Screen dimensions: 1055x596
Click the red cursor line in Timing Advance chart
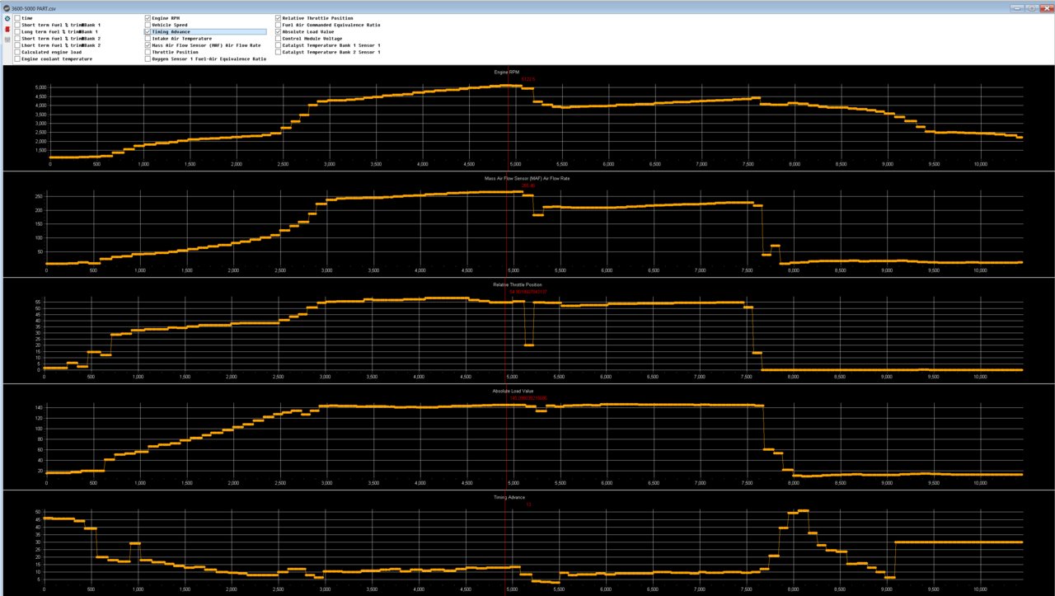505,544
